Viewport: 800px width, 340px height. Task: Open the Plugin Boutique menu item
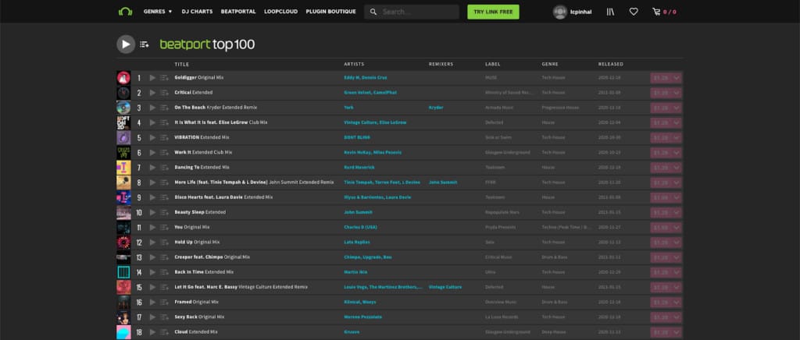[x=332, y=12]
